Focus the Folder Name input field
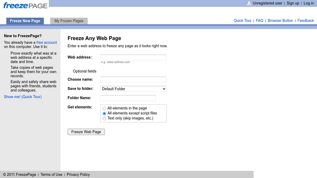Screen dimensions: 317x178 (128, 98)
